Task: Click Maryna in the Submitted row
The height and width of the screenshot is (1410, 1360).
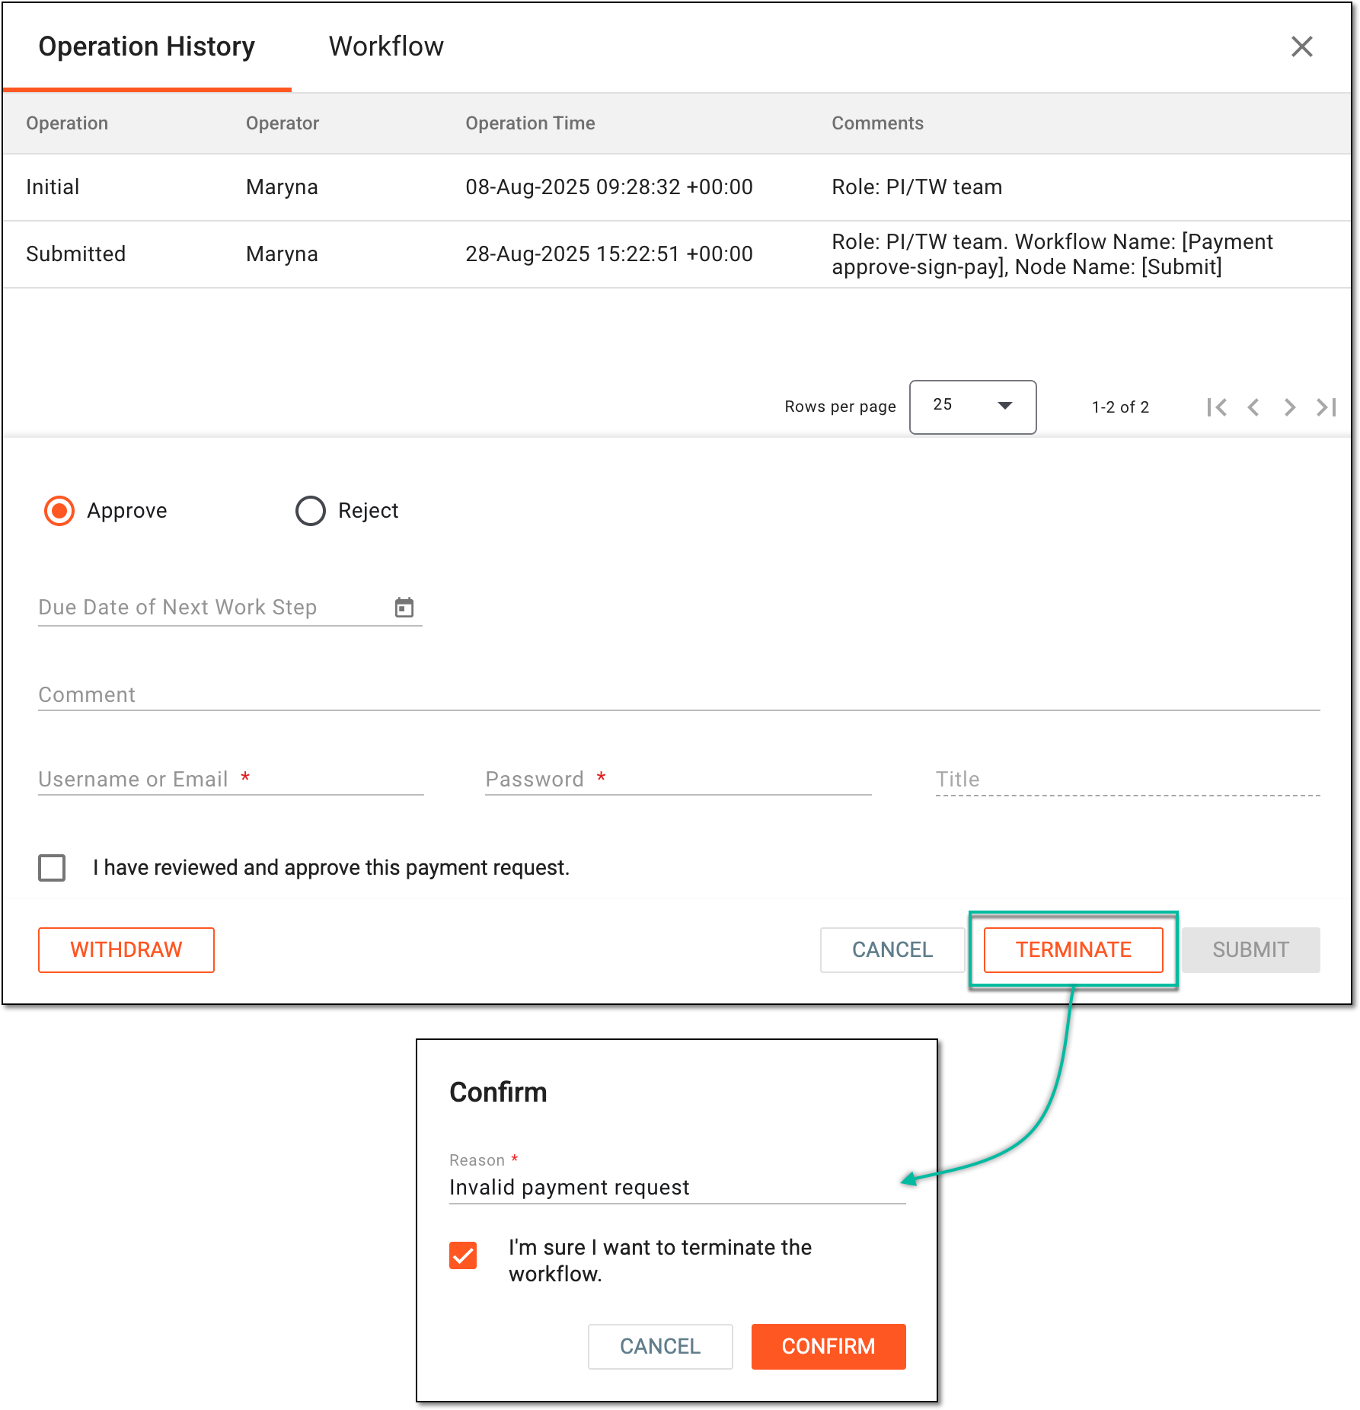Action: click(x=282, y=254)
